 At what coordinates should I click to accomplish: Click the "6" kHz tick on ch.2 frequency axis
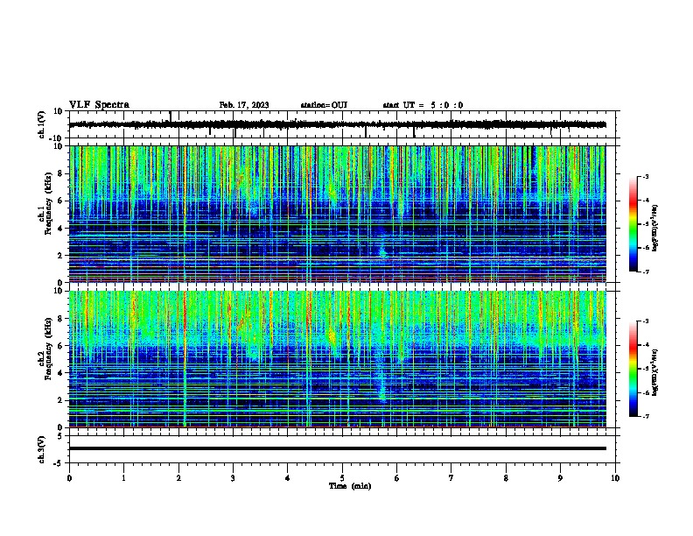click(x=60, y=346)
